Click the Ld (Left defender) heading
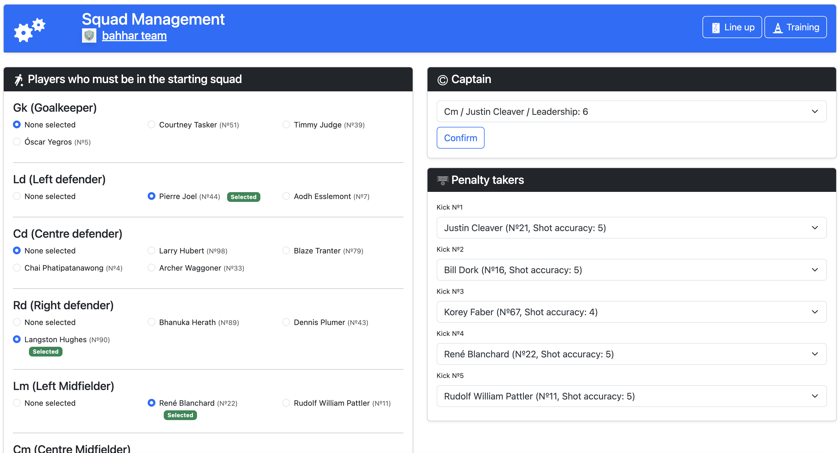This screenshot has width=839, height=453. pos(59,179)
